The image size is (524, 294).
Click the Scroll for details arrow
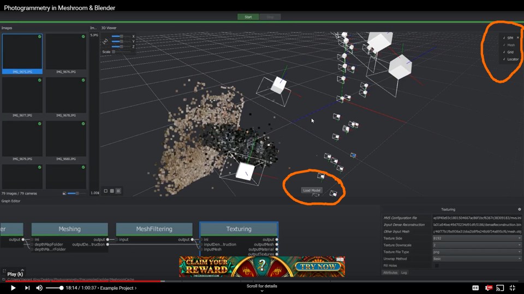261,291
